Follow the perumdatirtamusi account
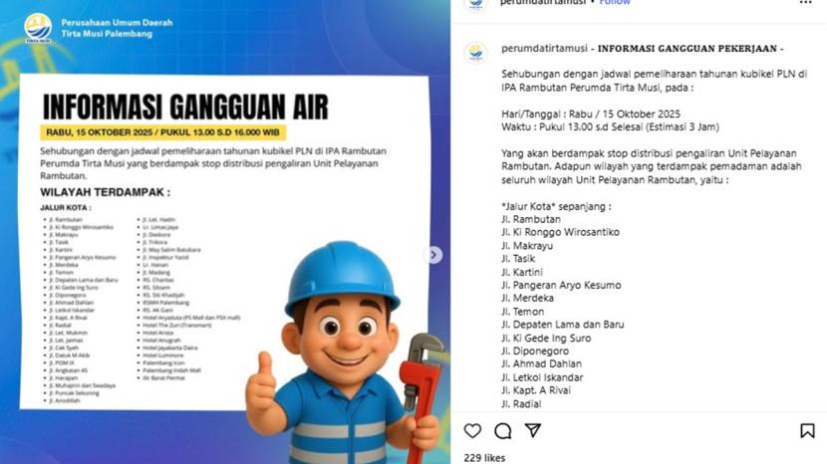This screenshot has height=464, width=827. point(615,2)
